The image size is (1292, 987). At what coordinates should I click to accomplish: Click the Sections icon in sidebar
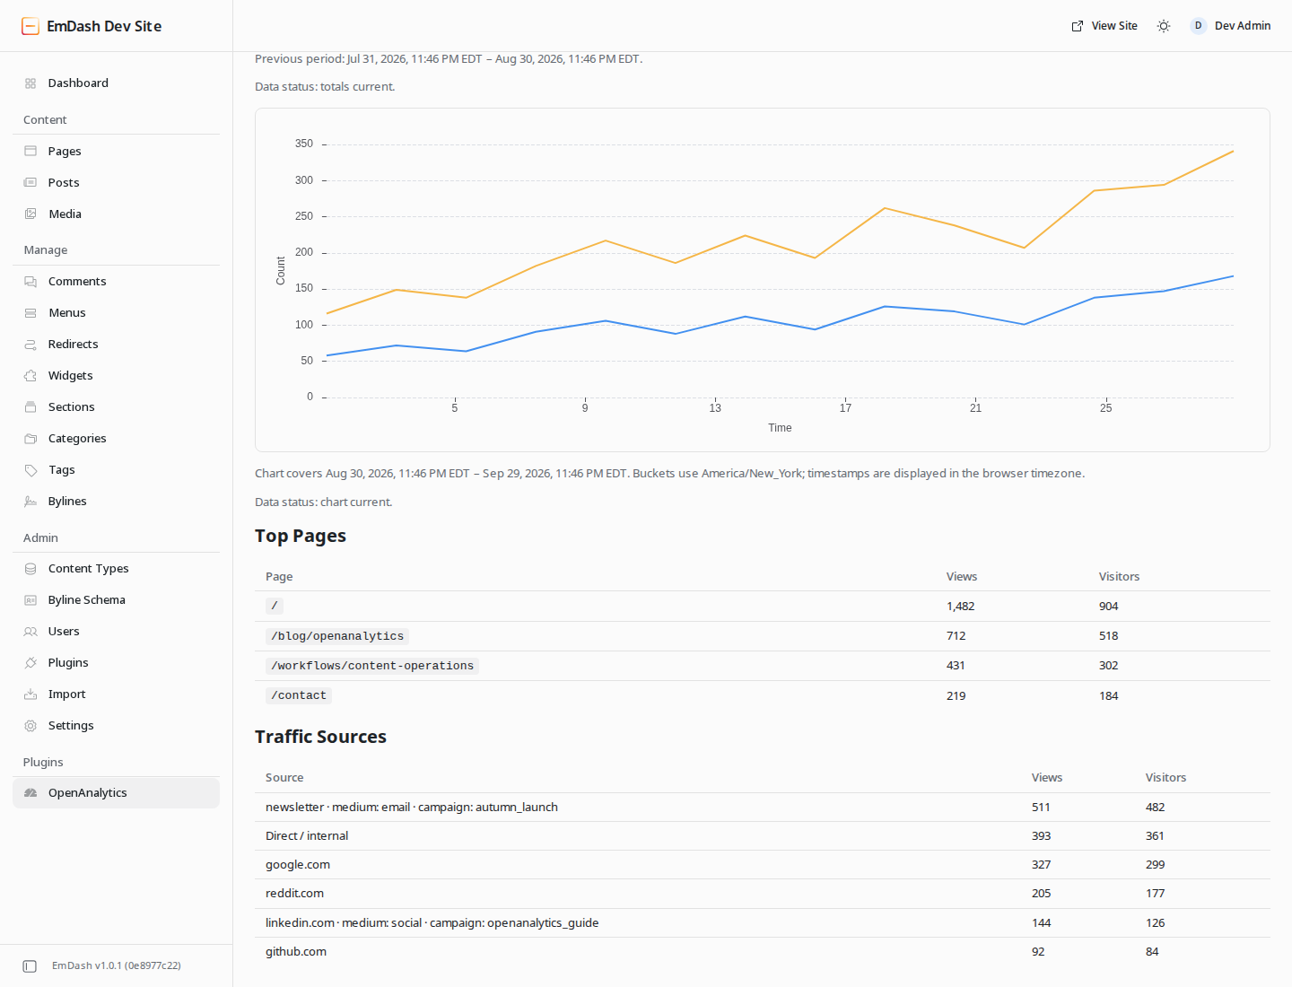31,407
